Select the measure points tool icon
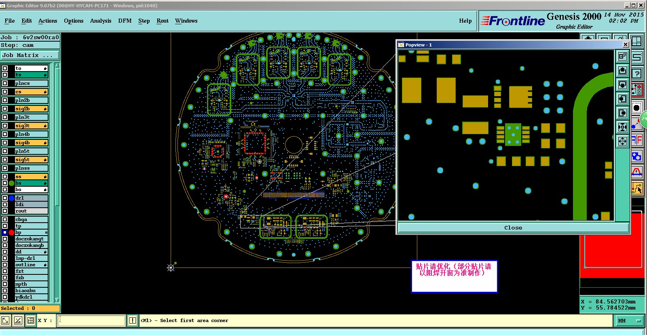This screenshot has height=335, width=647. coord(635,124)
